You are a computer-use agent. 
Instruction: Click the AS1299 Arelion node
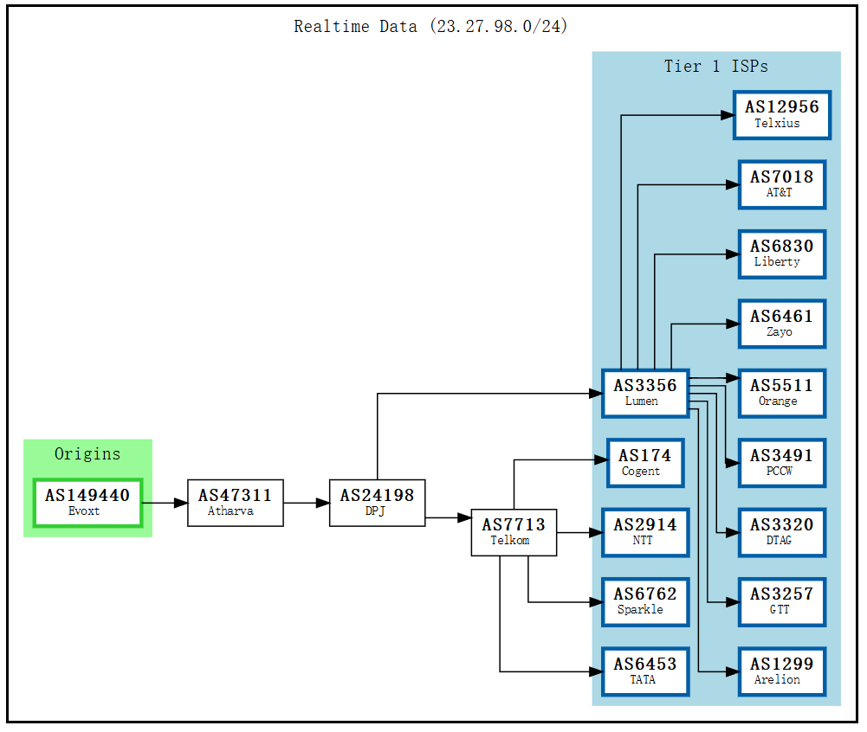coord(780,671)
